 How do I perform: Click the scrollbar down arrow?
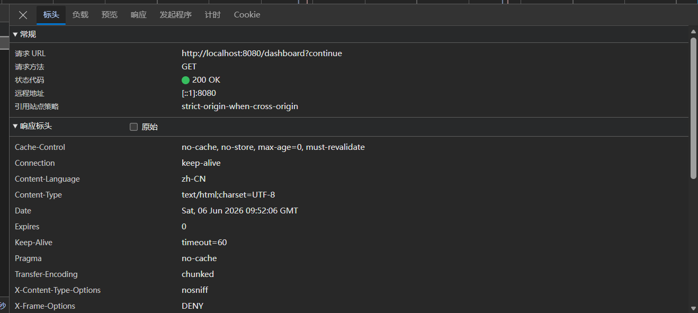[693, 308]
